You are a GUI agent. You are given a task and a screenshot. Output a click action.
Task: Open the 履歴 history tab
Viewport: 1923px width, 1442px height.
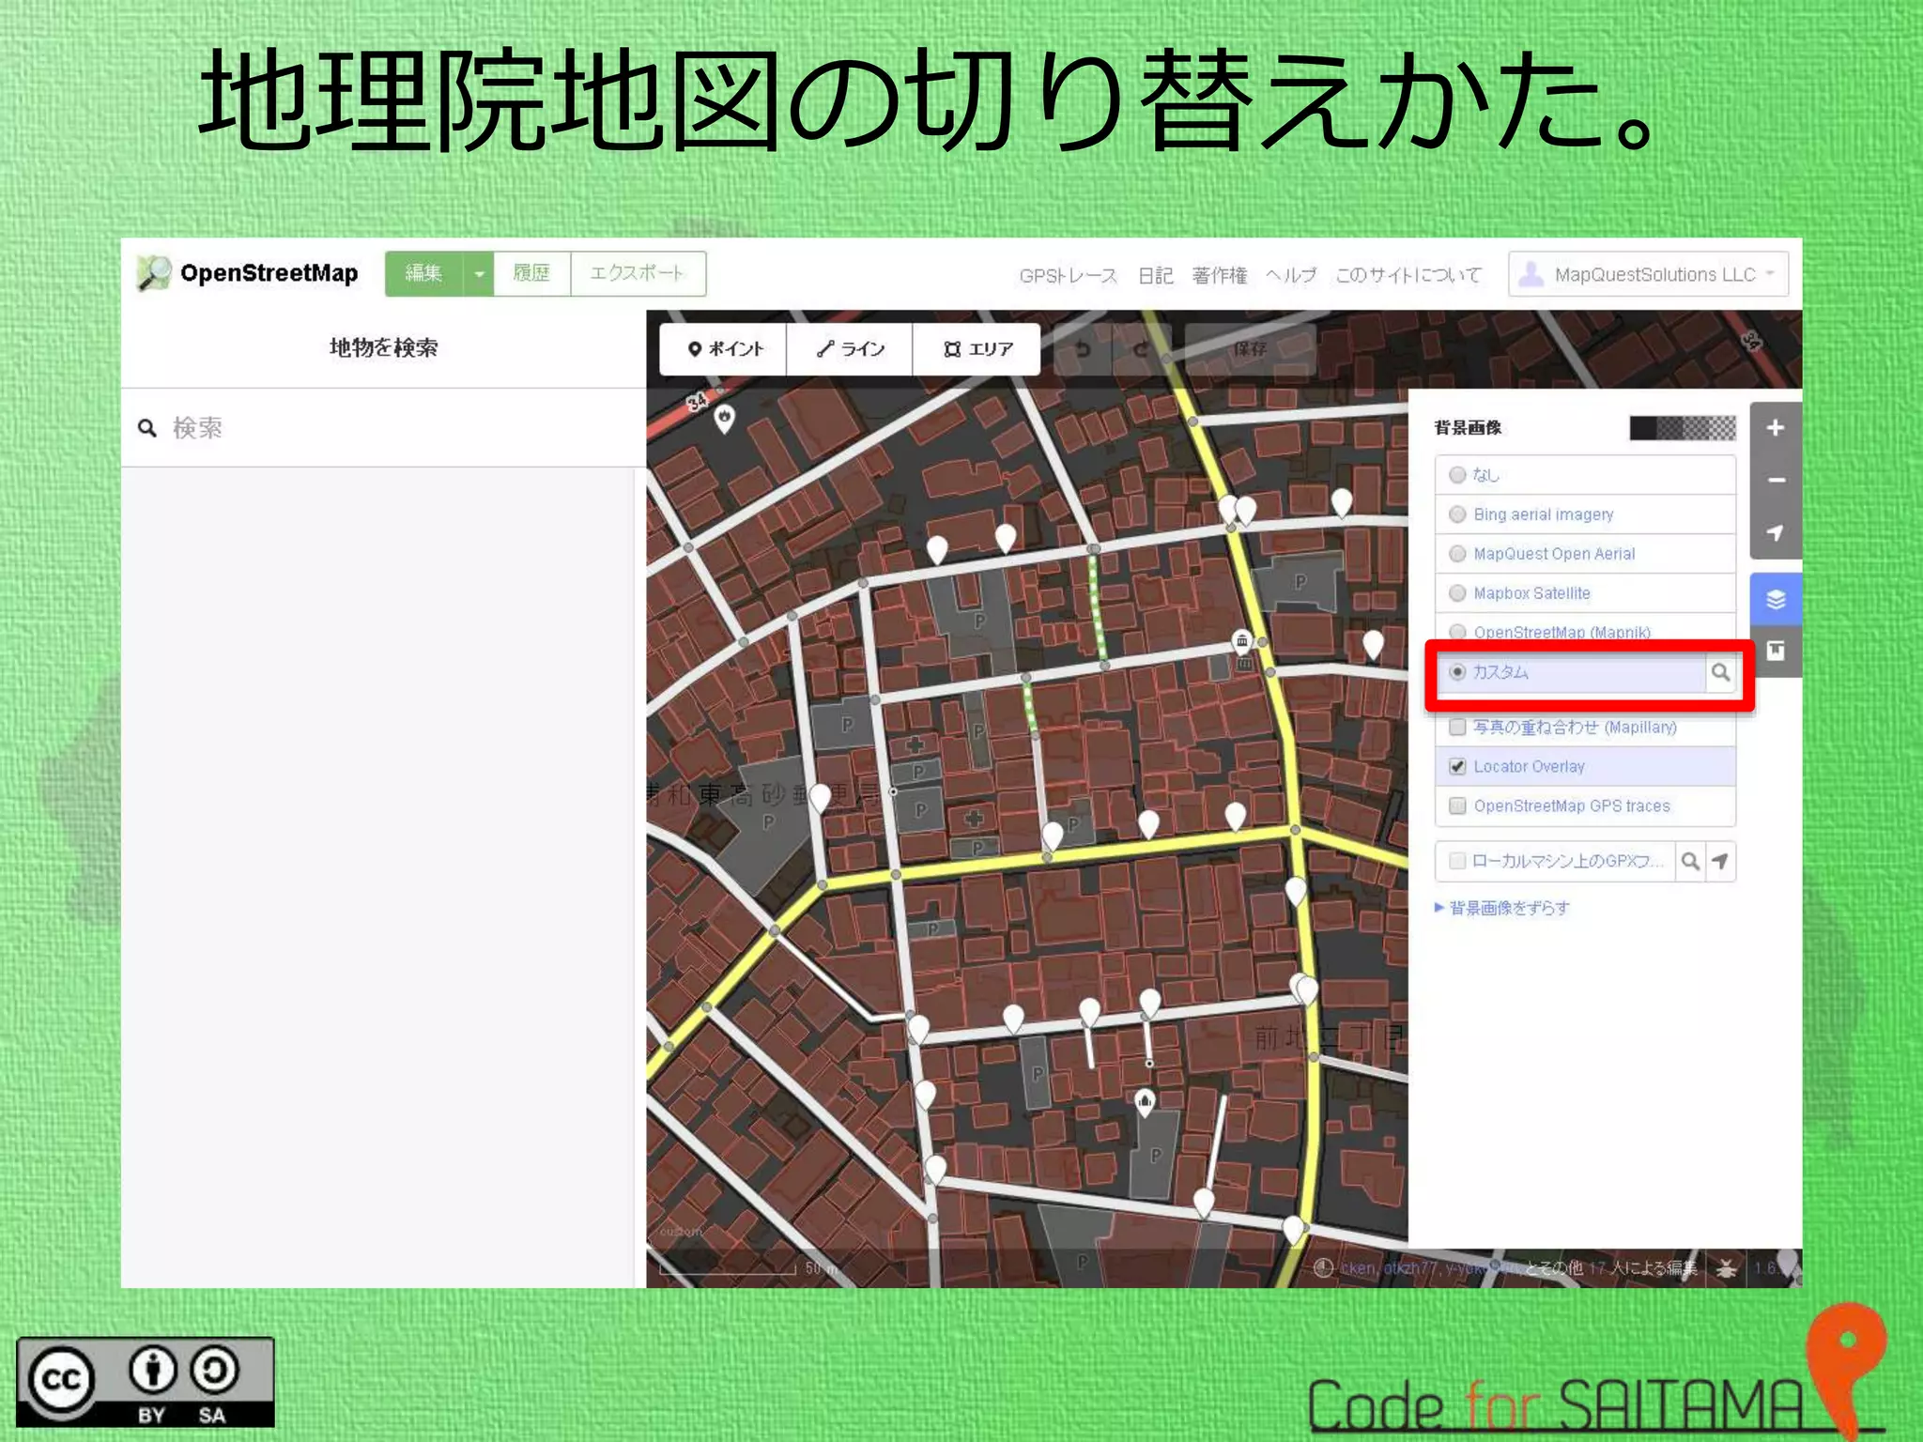(x=531, y=274)
